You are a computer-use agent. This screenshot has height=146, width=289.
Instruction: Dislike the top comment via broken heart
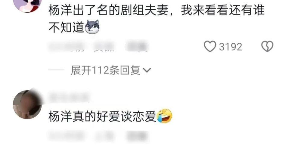point(267,46)
